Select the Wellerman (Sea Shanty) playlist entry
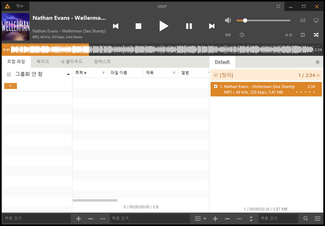 coord(266,89)
